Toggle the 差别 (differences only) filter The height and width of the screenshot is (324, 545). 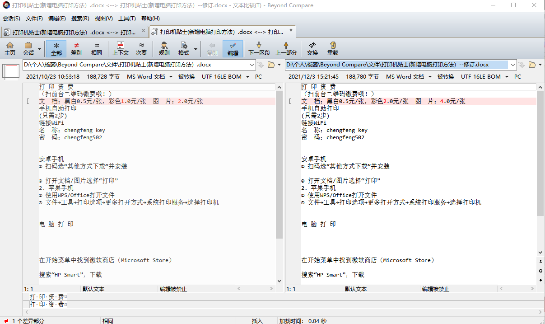coord(76,48)
